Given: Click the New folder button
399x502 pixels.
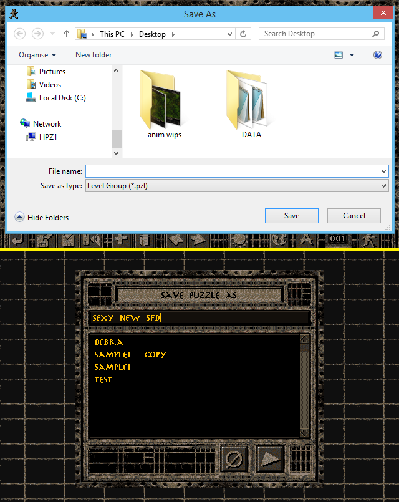Looking at the screenshot, I should point(94,55).
